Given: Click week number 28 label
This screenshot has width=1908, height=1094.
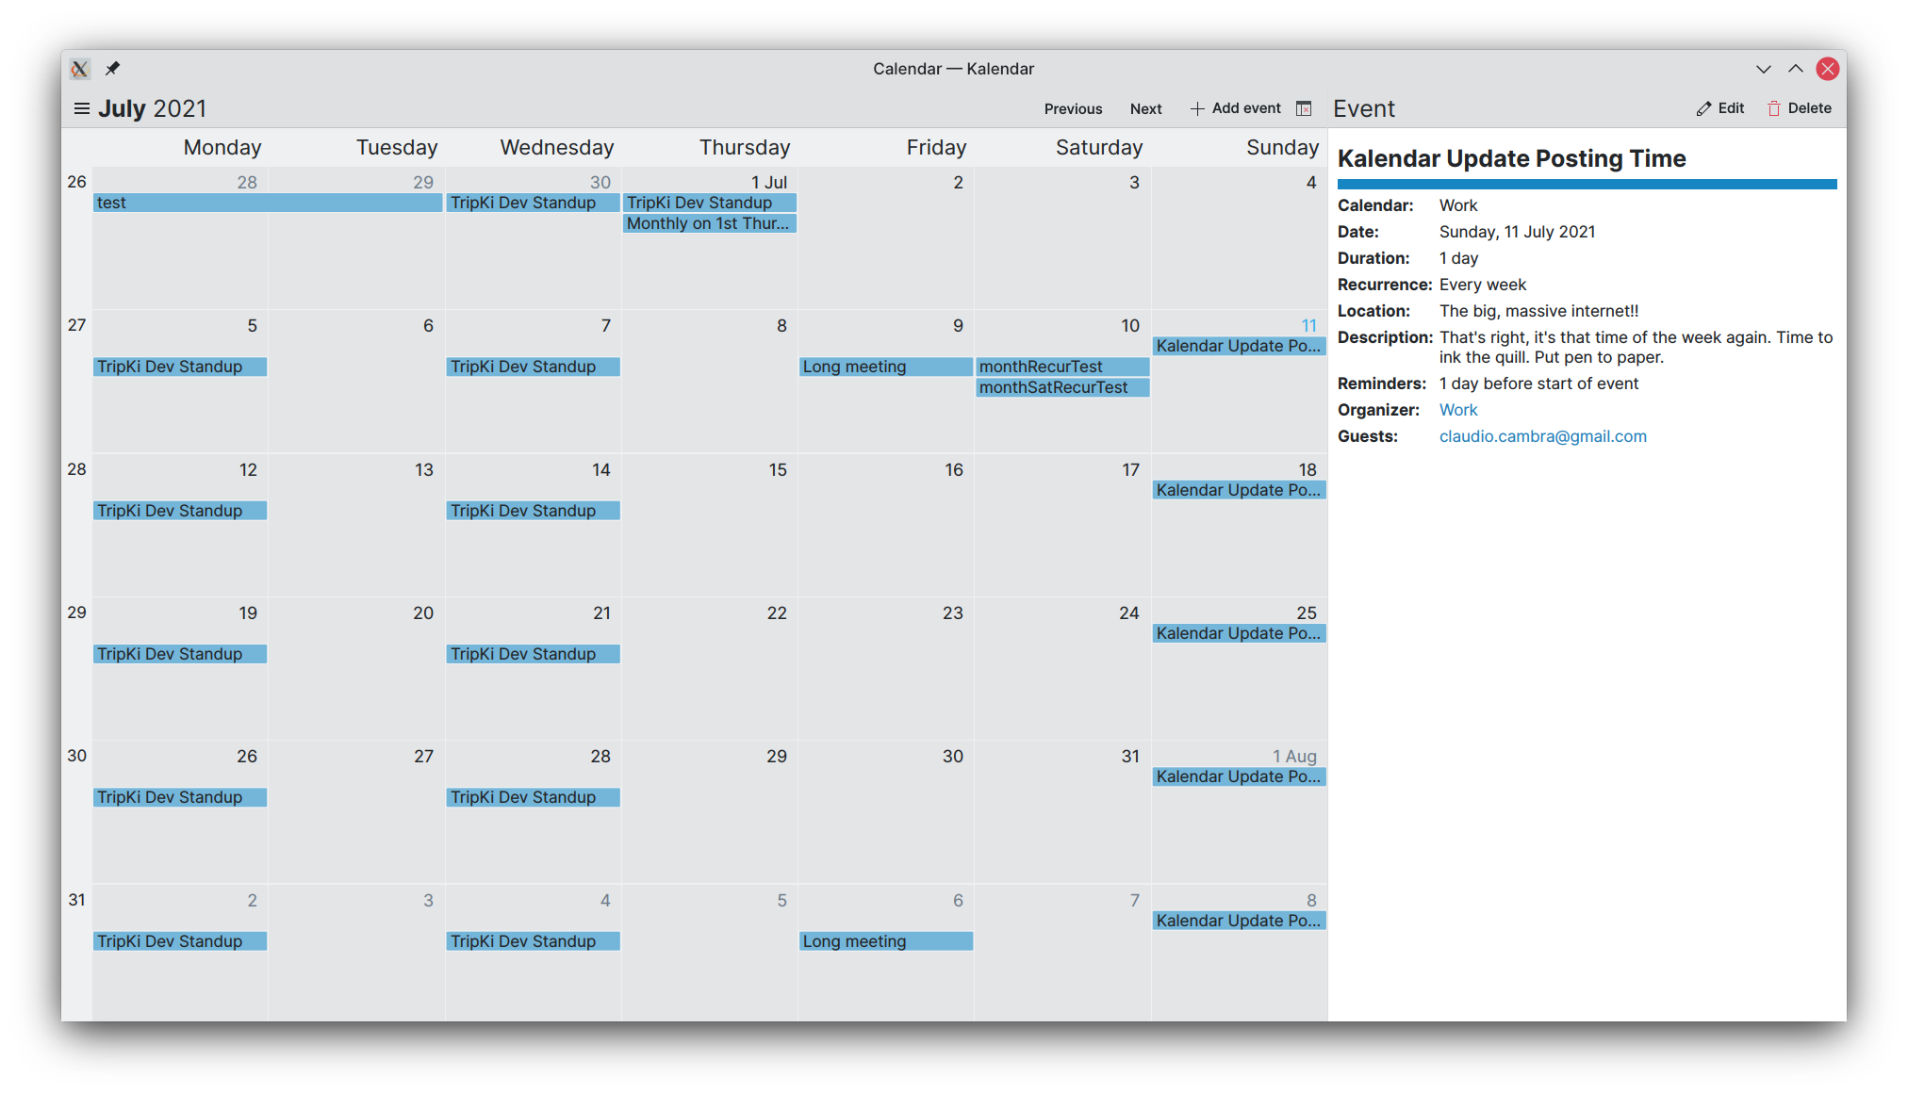Looking at the screenshot, I should pyautogui.click(x=76, y=469).
